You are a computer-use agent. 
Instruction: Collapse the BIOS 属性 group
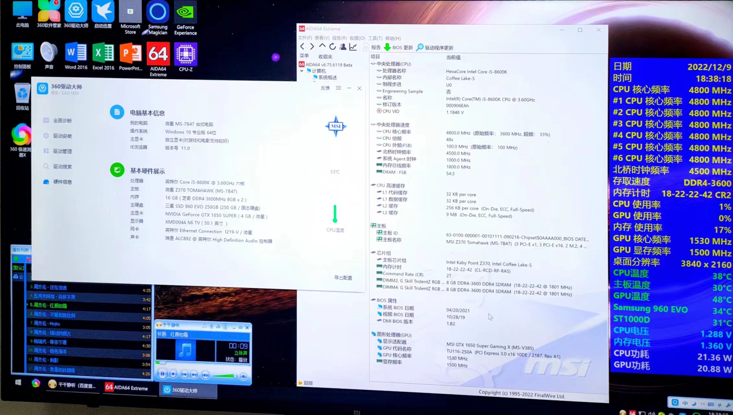point(373,300)
